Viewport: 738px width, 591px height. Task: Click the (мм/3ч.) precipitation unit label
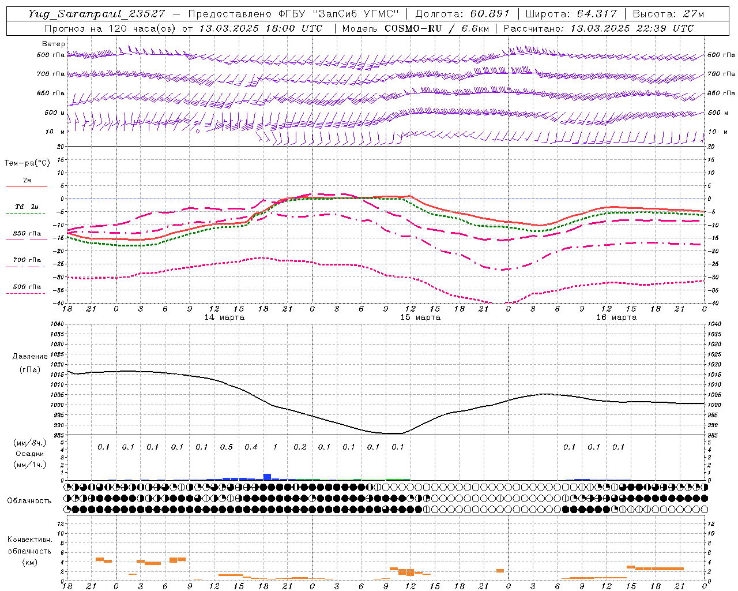(x=29, y=443)
